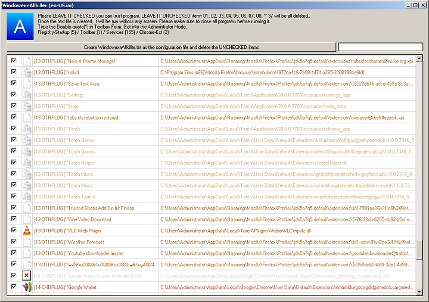Select the '[13-OTHPLUG]""Torch Torrent' entry text
429x302 pixels.
[64, 197]
